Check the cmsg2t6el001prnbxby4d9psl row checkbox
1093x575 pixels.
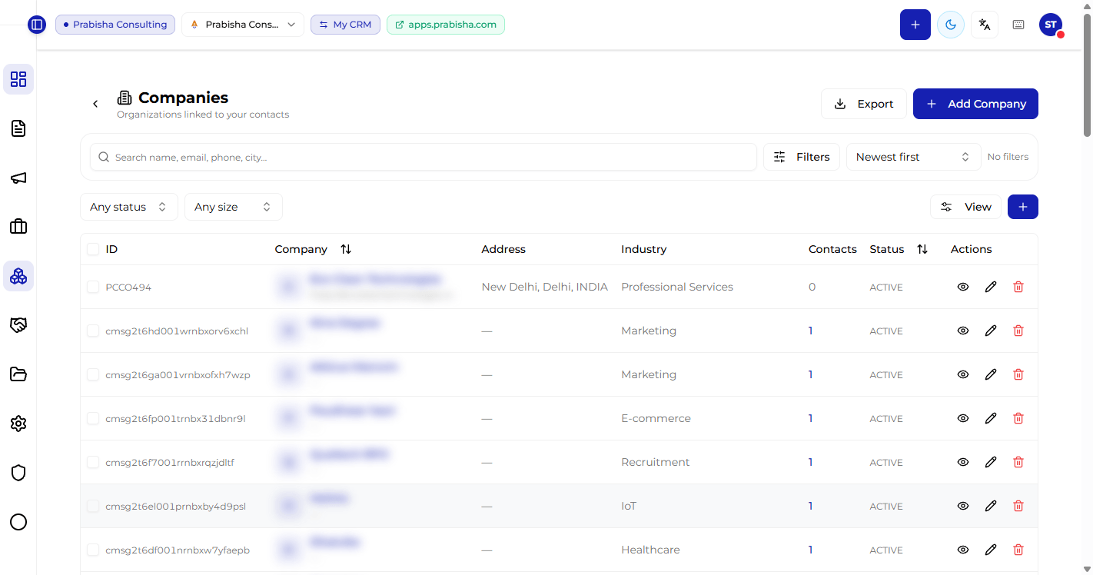(x=93, y=506)
